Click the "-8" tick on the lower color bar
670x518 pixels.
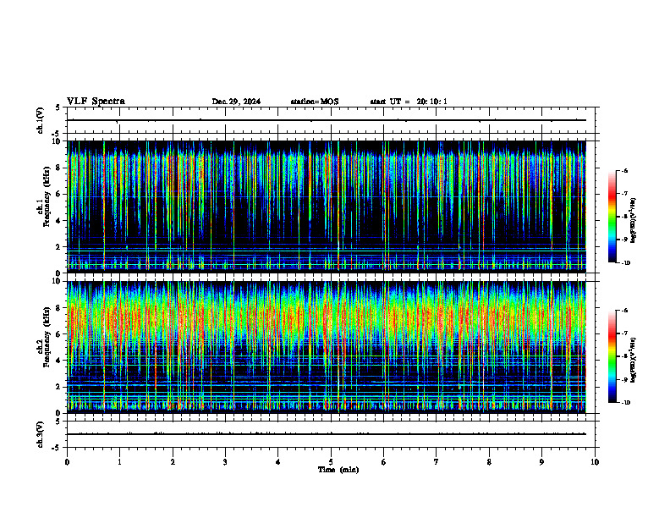tap(624, 356)
